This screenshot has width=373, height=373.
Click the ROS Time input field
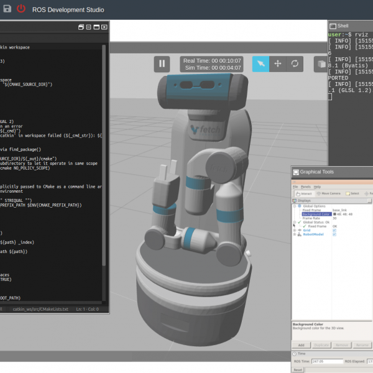327,361
